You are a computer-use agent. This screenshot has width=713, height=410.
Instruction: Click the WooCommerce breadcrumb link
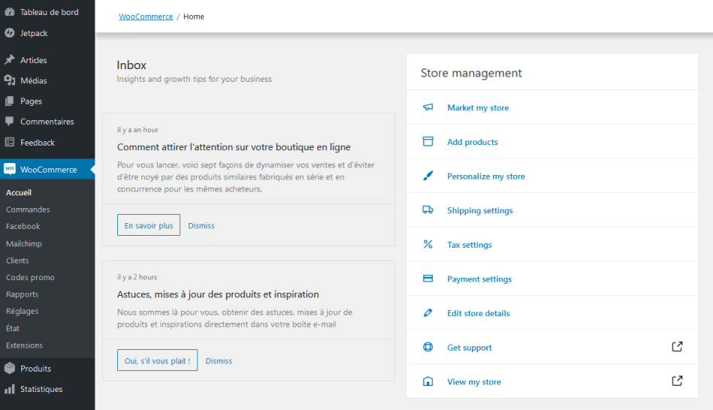pyautogui.click(x=146, y=17)
